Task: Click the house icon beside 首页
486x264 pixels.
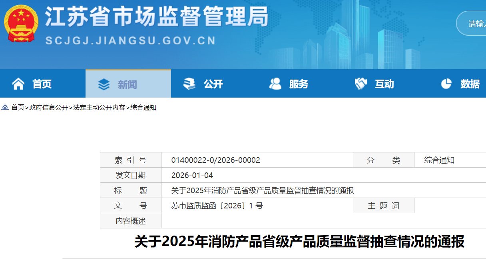Action: point(18,84)
